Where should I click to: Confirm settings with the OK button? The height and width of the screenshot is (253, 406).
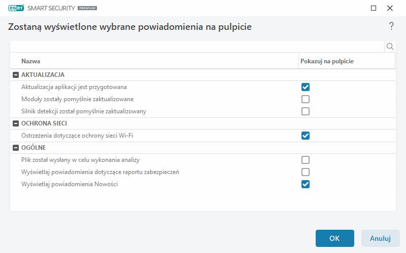click(334, 238)
